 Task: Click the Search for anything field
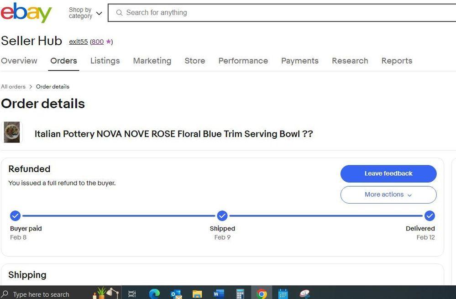click(x=282, y=13)
